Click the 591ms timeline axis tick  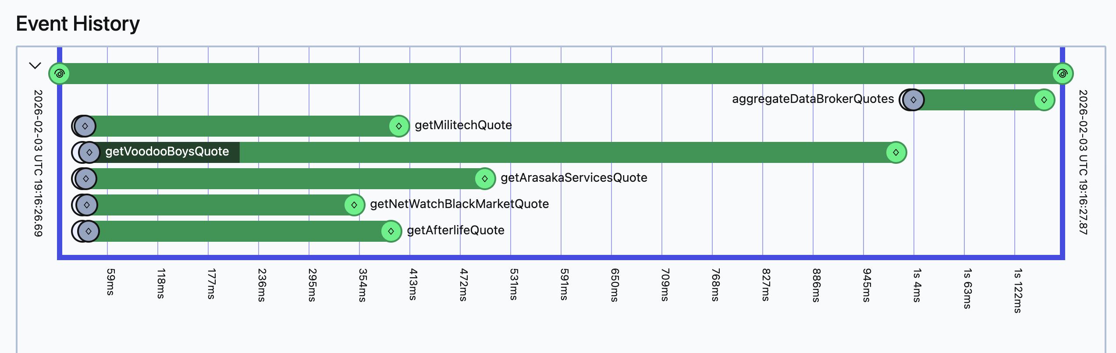pos(564,284)
